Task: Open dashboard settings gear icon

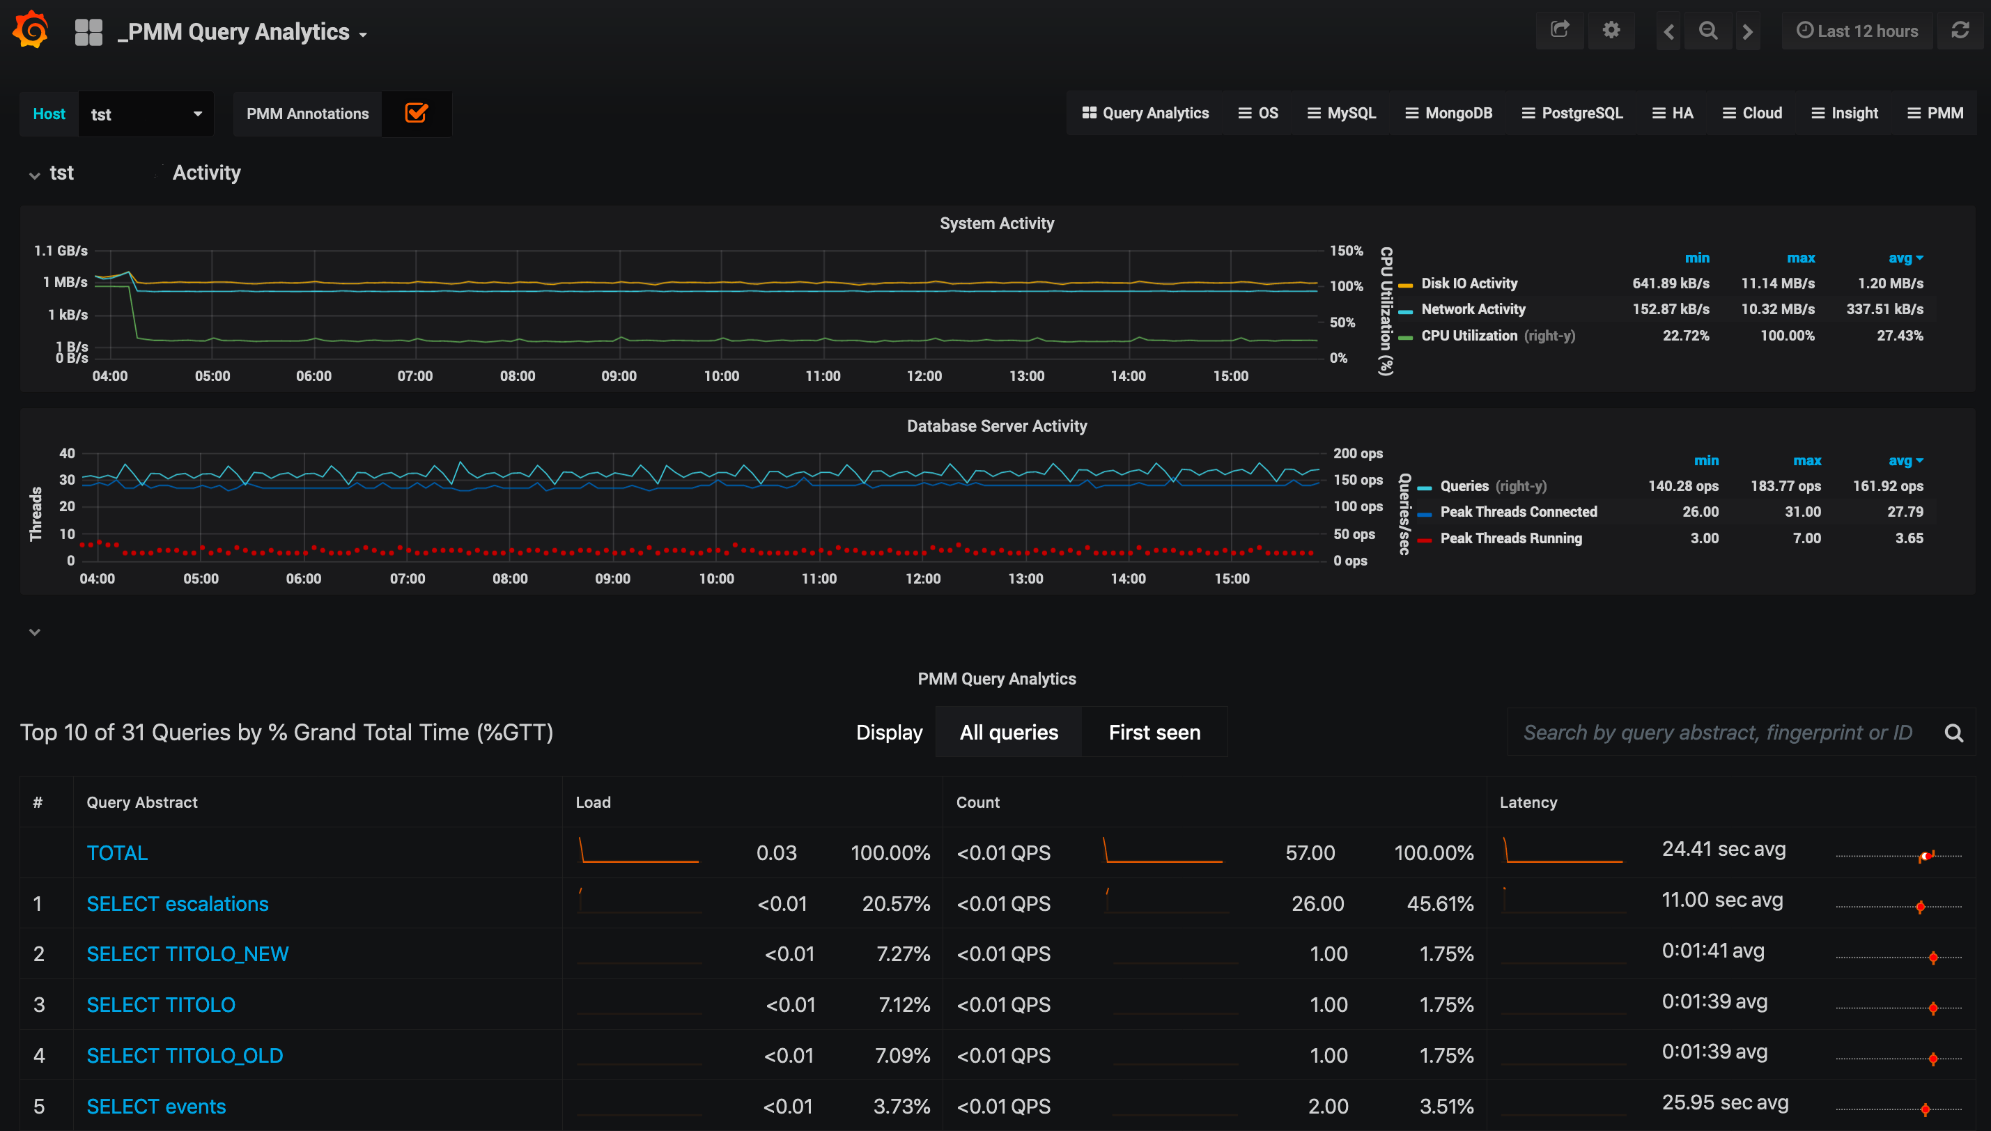Action: click(1611, 31)
